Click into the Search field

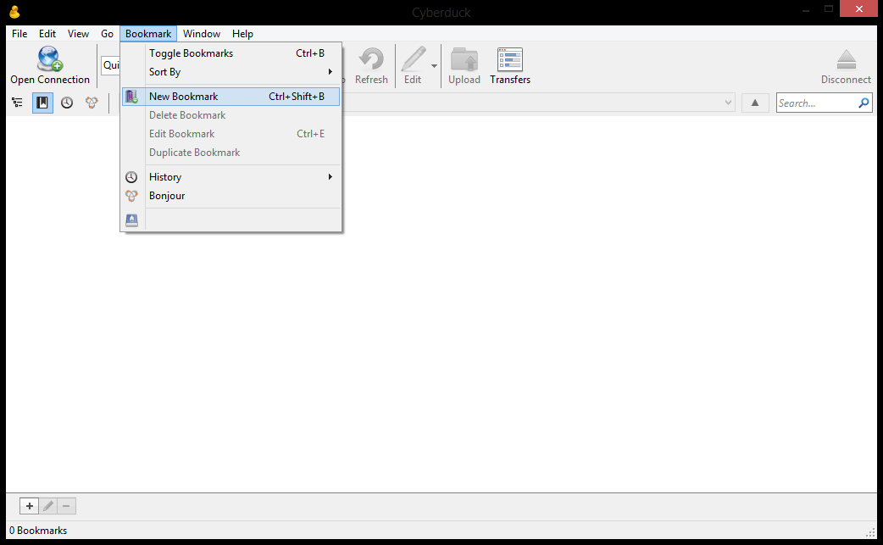(x=817, y=103)
